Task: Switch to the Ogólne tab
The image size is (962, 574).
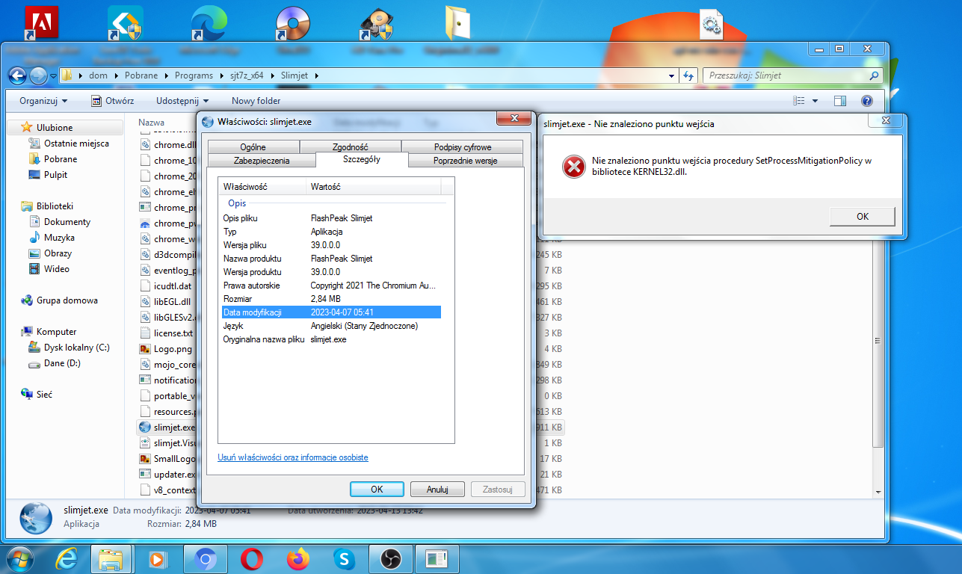Action: (253, 146)
